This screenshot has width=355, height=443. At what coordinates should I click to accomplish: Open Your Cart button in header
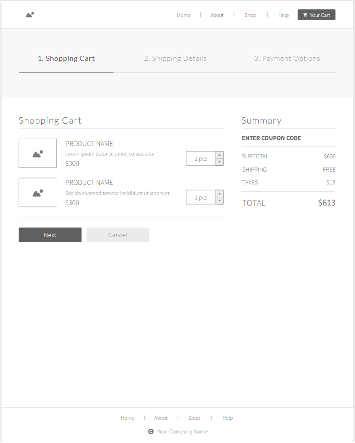tap(316, 15)
